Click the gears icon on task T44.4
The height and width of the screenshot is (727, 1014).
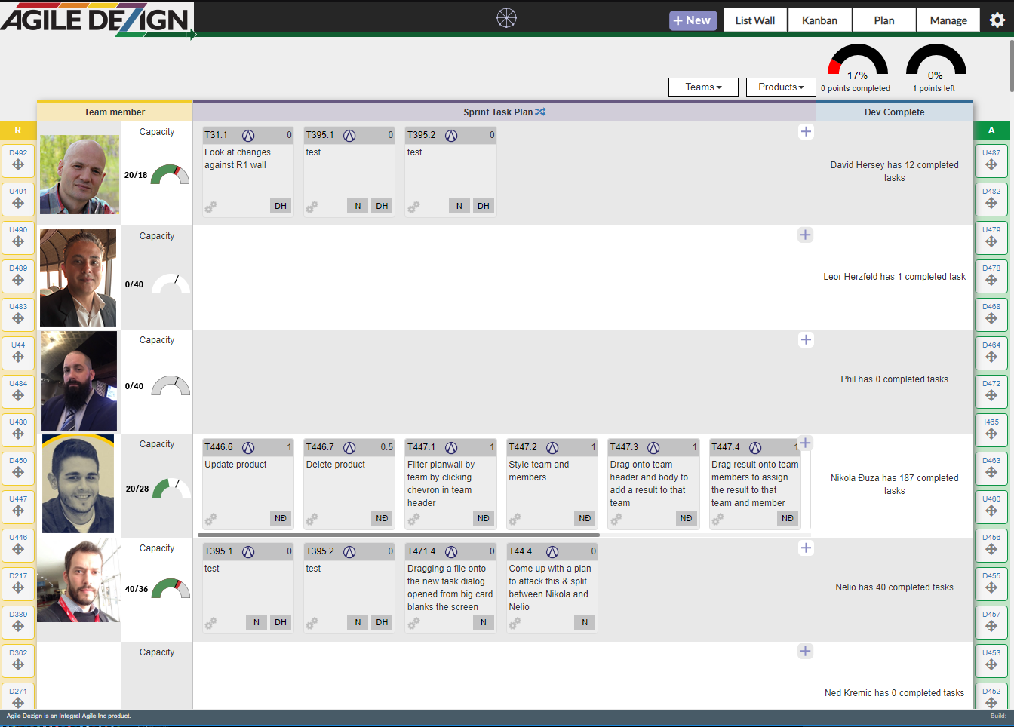[x=515, y=623]
